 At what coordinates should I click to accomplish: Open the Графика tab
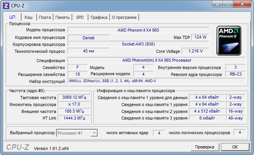[x=99, y=17]
